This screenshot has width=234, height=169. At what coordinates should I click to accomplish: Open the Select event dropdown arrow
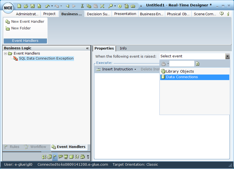coord(227,56)
